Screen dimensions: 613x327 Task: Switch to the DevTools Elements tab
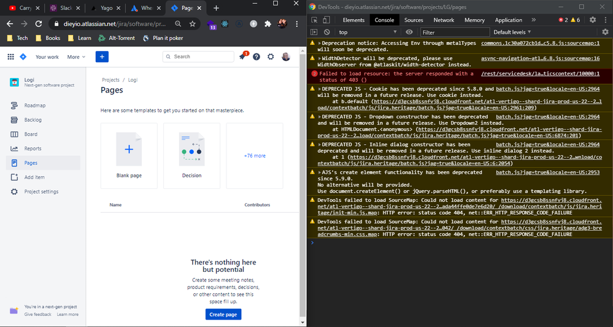pos(354,20)
